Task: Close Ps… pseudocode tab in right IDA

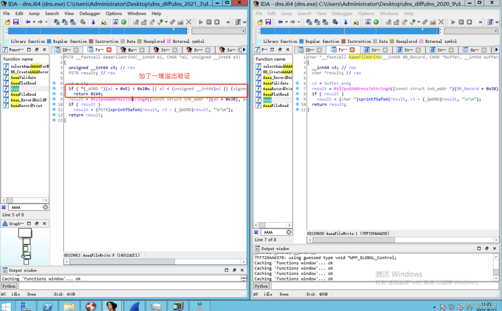Action: coord(352,50)
